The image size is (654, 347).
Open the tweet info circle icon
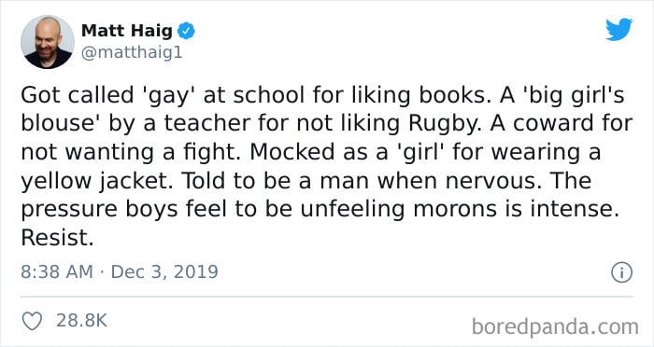pos(622,272)
